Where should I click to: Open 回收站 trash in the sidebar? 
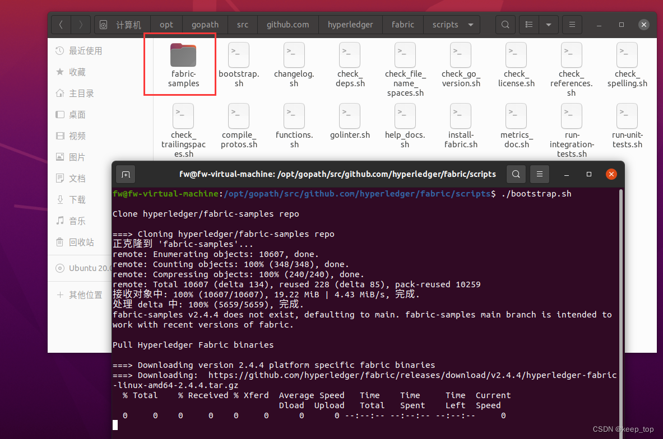point(79,242)
